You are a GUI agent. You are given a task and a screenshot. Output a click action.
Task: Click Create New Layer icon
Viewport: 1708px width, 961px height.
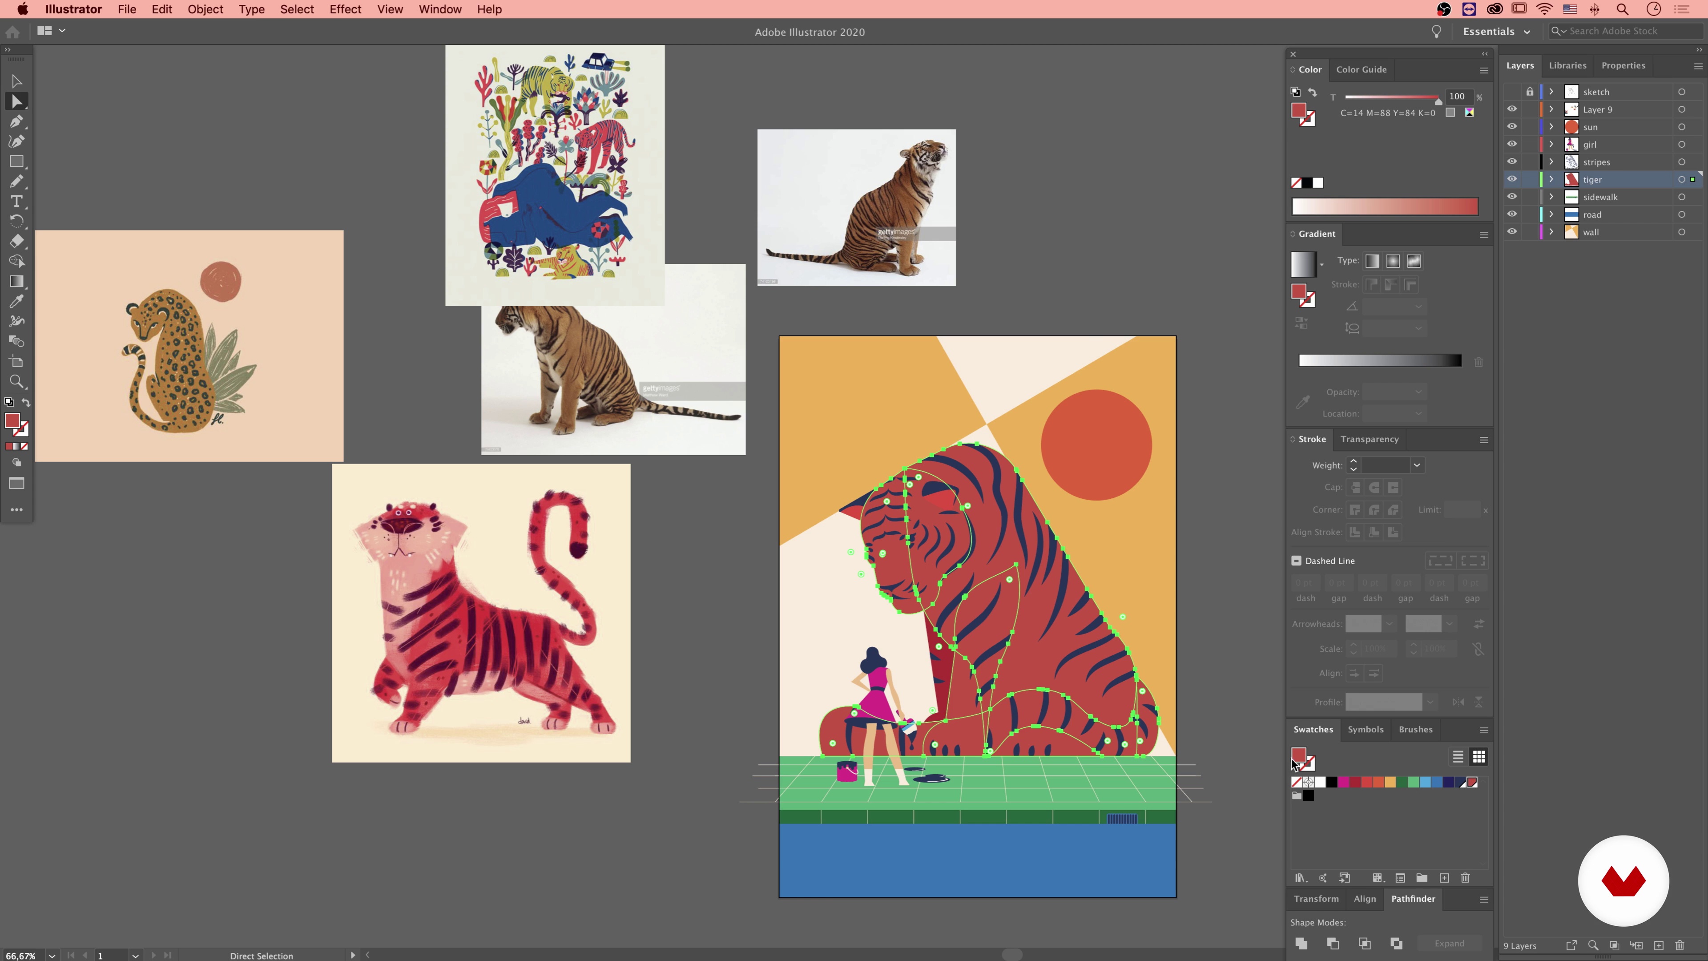1658,946
